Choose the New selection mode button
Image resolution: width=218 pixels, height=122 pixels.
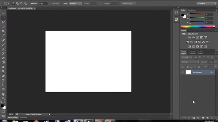(13, 3)
